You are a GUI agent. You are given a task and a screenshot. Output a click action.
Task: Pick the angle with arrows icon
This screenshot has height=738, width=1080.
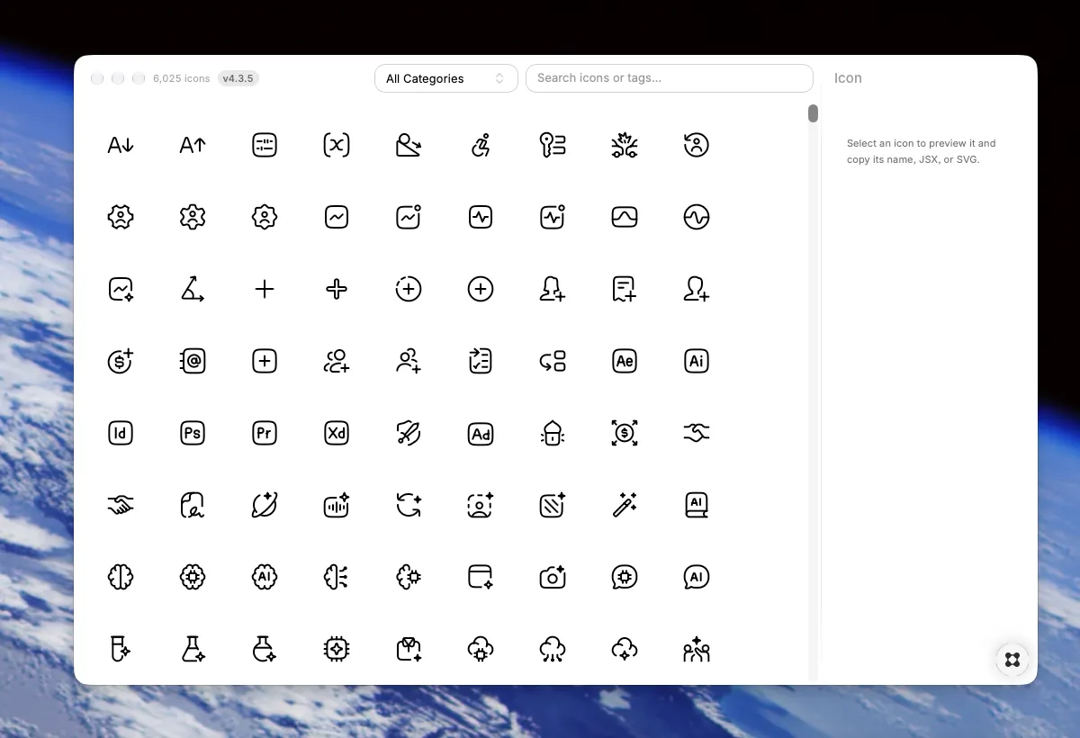click(x=193, y=289)
